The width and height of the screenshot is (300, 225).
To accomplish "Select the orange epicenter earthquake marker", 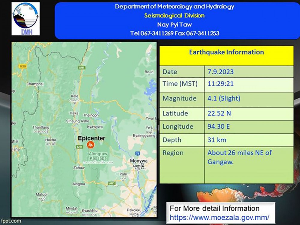I will click(x=90, y=145).
